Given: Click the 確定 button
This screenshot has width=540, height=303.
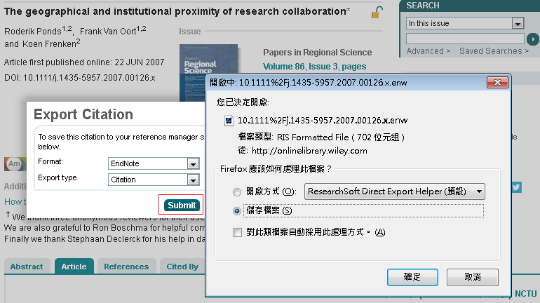Looking at the screenshot, I should (412, 277).
